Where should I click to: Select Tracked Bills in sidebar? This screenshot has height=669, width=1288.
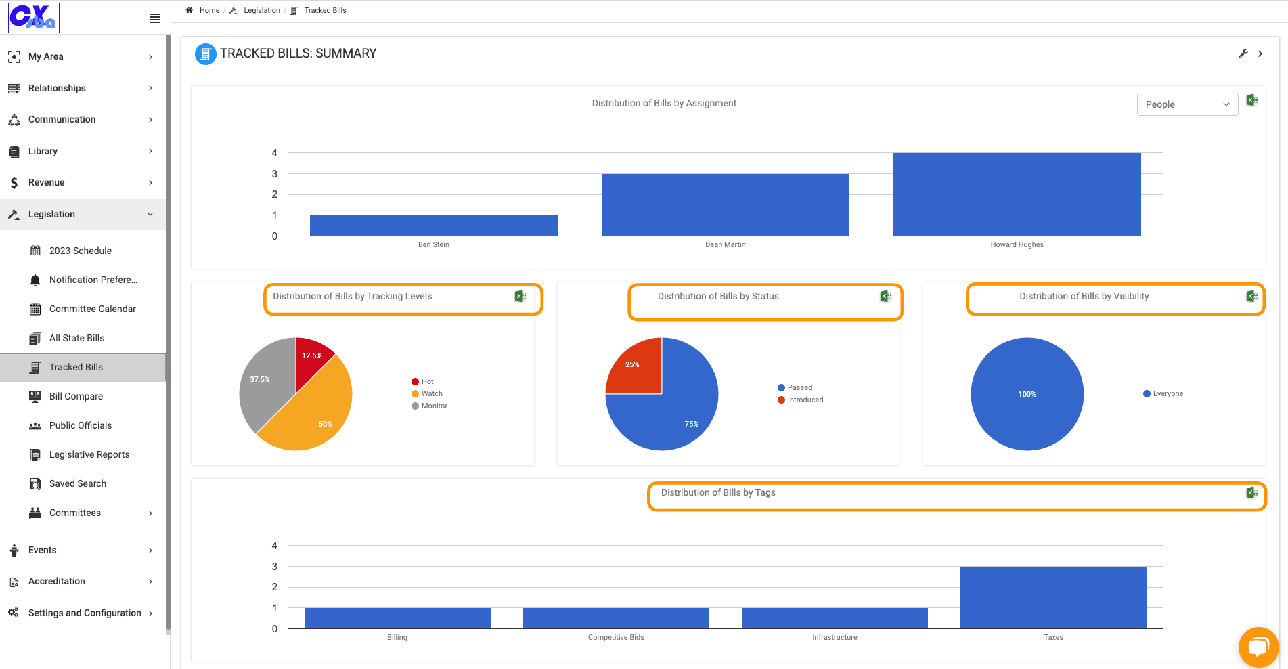83,367
